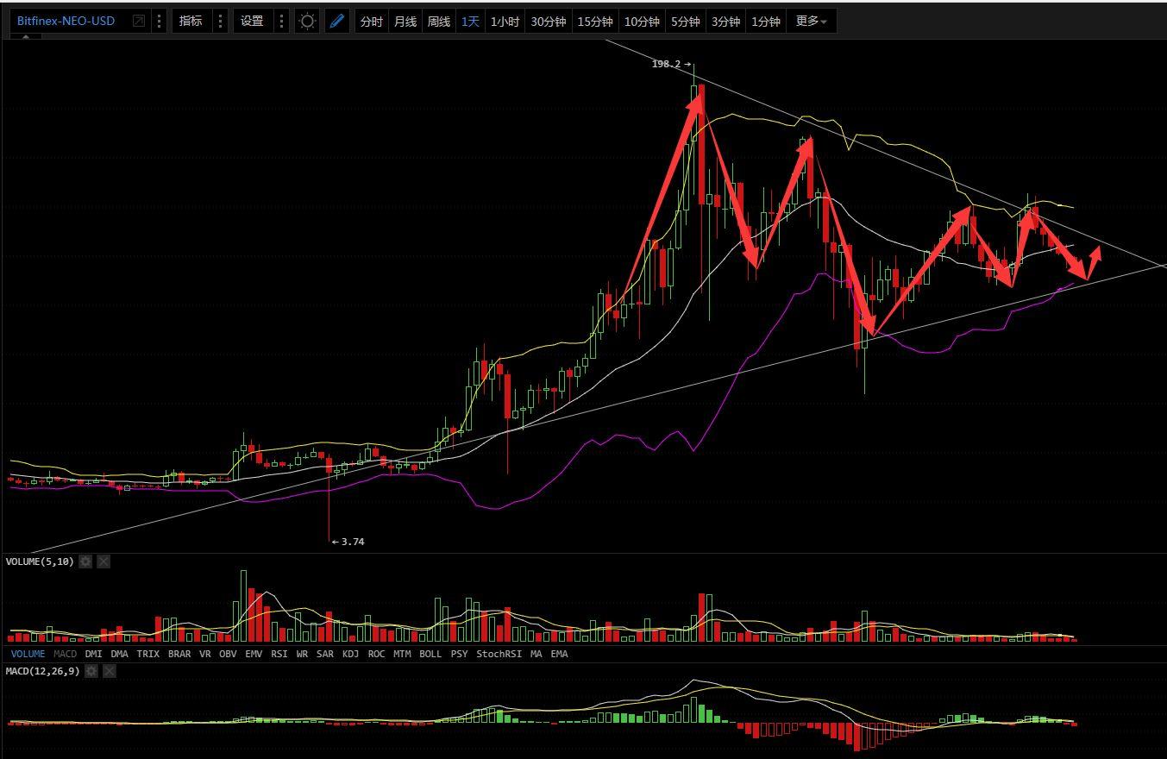
Task: Select the EMV indicator
Action: (x=254, y=654)
